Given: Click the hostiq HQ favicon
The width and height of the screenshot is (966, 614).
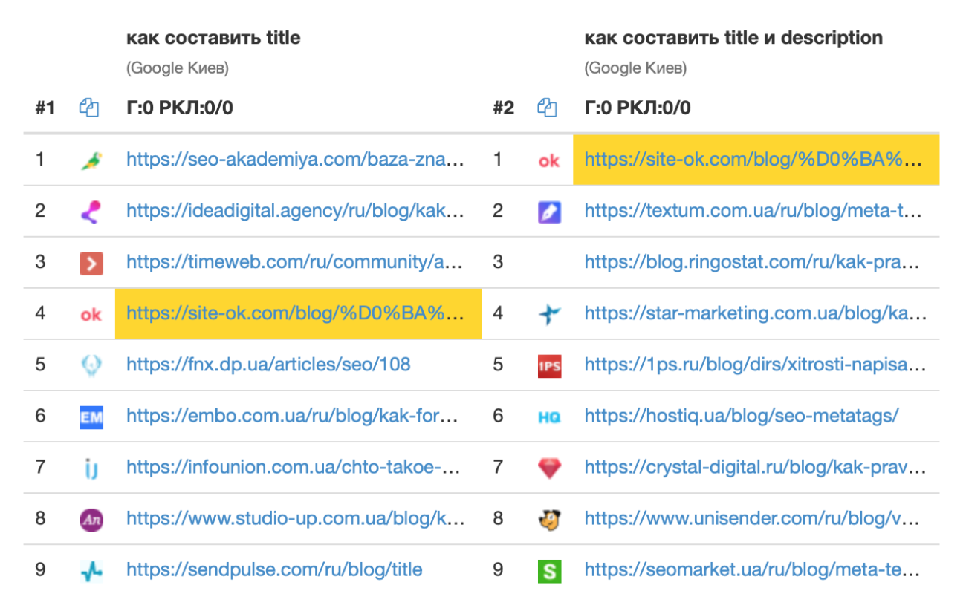Looking at the screenshot, I should tap(550, 417).
